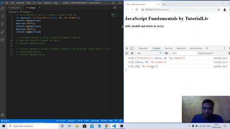This screenshot has height=129, width=230.
Task: Open the top JavaScript context dropdown
Action: [x=149, y=53]
